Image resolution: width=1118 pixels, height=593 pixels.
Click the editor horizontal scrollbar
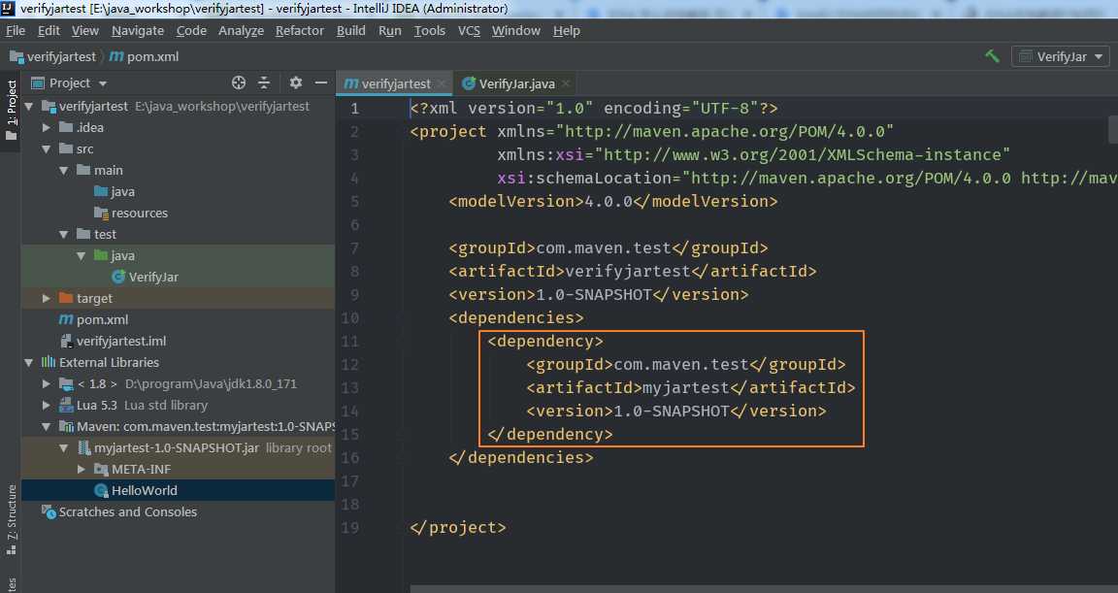coord(764,589)
